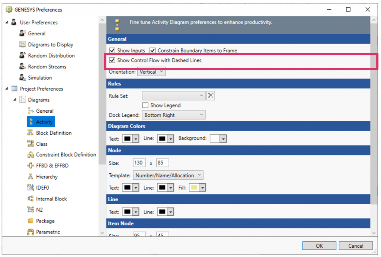Click the Activity Diagram header banner icon
The width and height of the screenshot is (381, 257).
117,25
